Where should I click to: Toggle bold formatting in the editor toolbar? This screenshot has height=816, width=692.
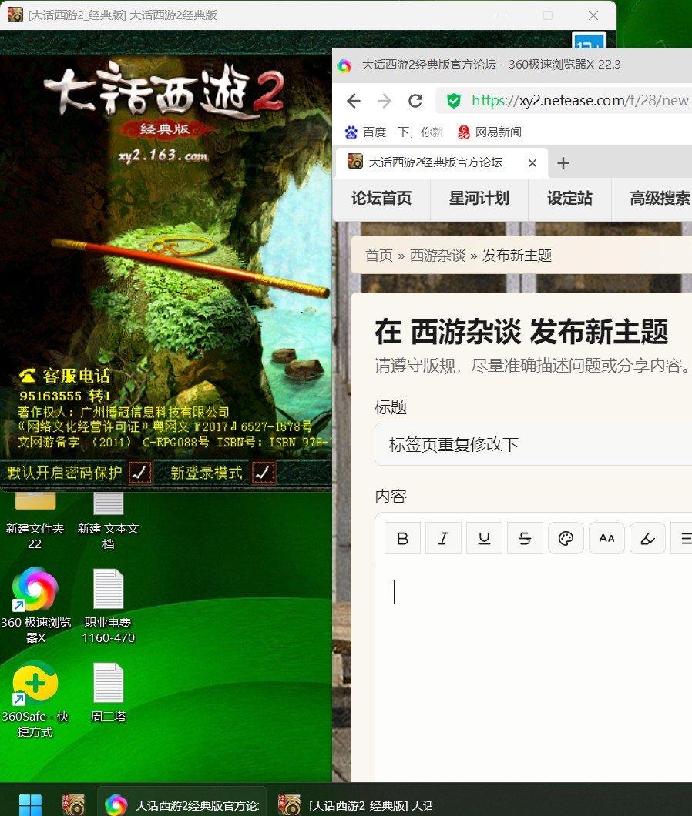pyautogui.click(x=402, y=538)
